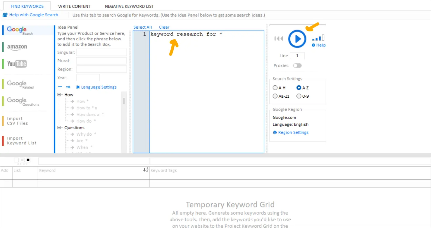Select 0-9 search setting
431x228 pixels.
[x=302, y=96]
